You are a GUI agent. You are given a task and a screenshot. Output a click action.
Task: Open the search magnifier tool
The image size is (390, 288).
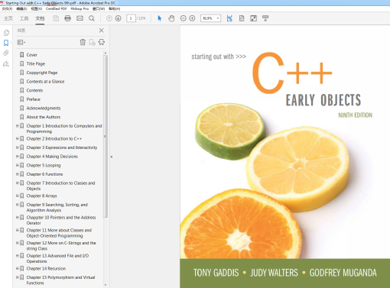point(92,18)
